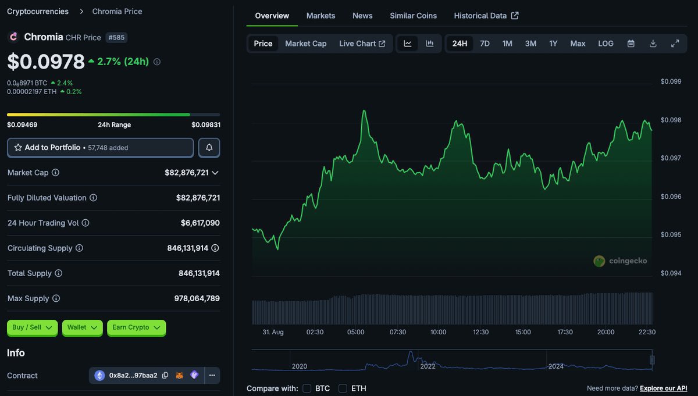
Task: Go to the Similar Coins tab
Action: 414,16
